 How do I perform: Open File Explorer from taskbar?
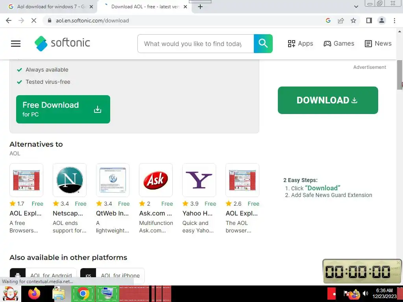coord(59,294)
